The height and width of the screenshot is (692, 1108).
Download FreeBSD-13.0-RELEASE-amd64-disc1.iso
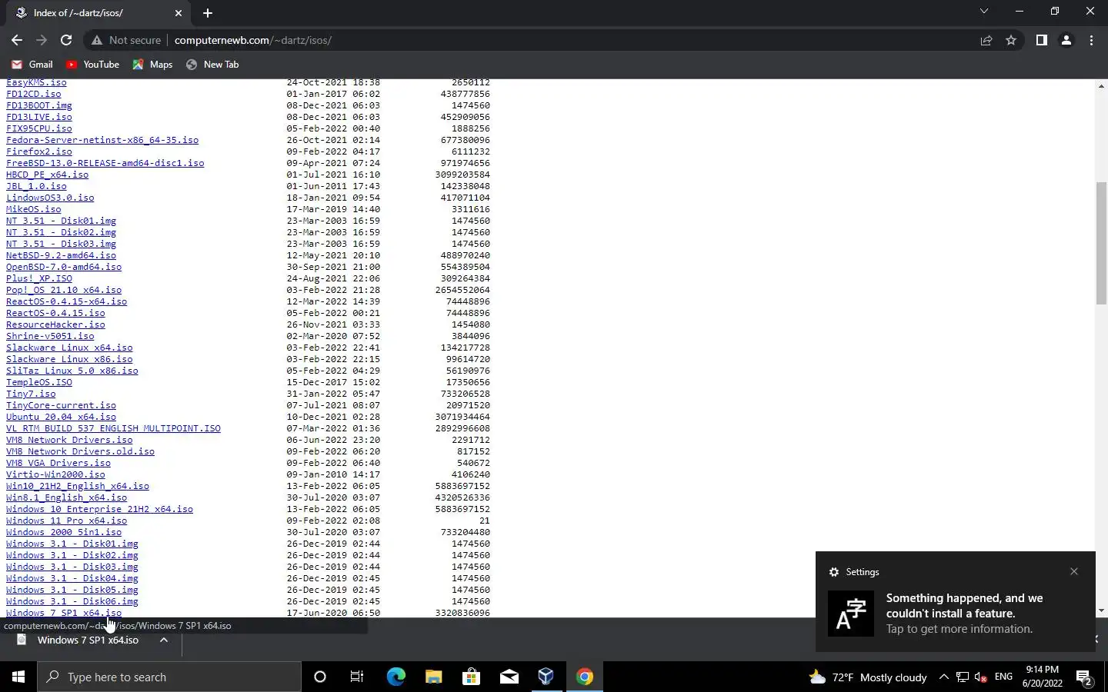pyautogui.click(x=105, y=163)
